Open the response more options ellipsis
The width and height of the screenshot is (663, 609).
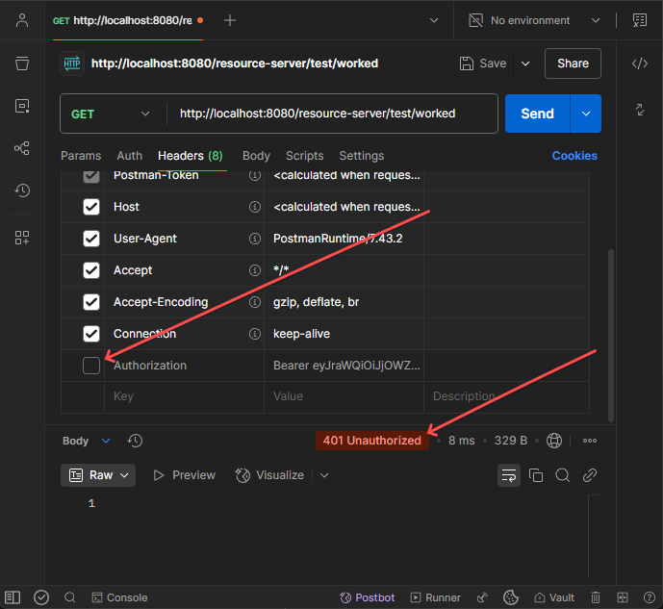click(590, 441)
